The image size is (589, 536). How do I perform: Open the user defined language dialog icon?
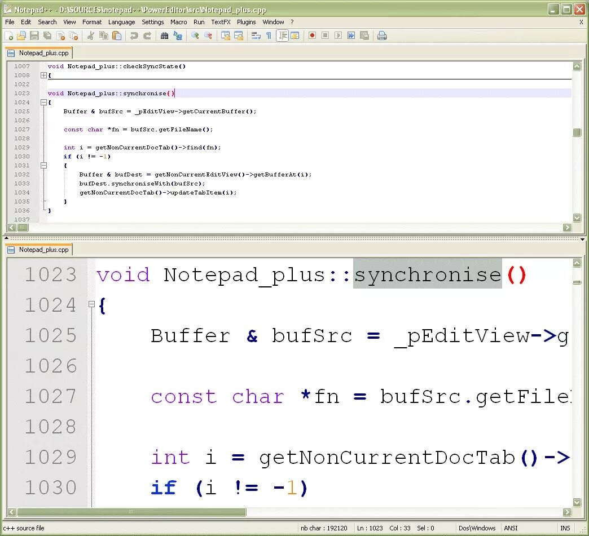[295, 36]
